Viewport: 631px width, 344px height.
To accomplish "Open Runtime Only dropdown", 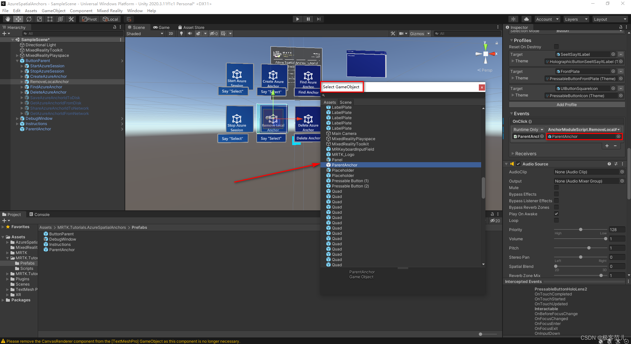I will [528, 129].
